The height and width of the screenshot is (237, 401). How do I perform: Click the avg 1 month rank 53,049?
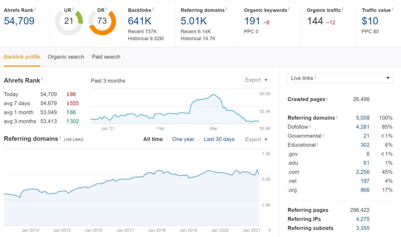point(49,112)
